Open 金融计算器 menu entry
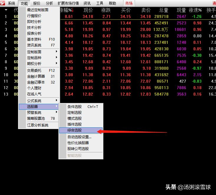Image resolution: width=216 pixels, height=195 pixels. tap(39, 76)
